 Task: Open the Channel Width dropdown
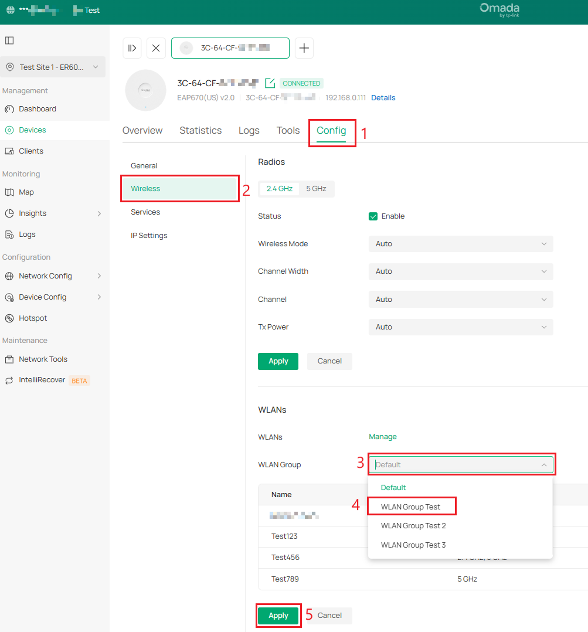point(461,271)
